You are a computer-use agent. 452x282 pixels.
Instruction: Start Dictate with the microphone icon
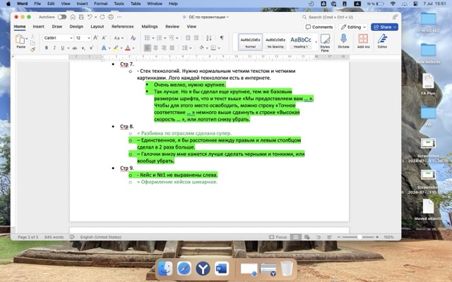[344, 42]
